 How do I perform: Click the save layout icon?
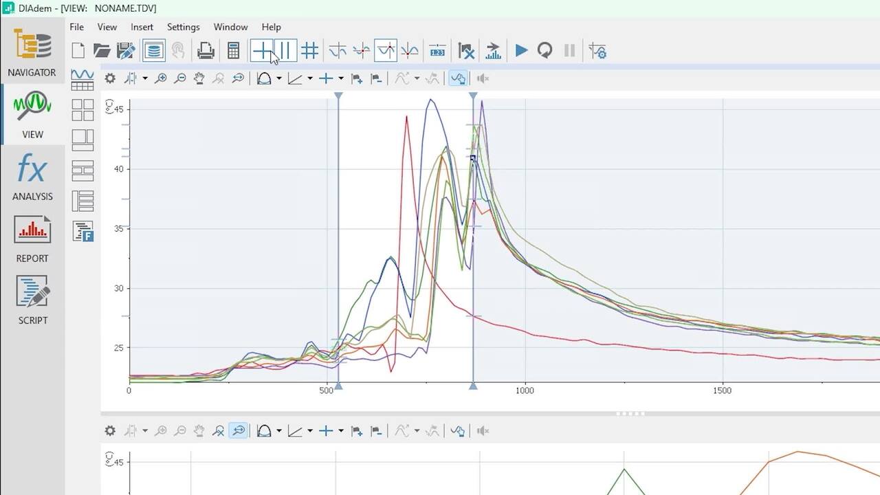point(126,51)
